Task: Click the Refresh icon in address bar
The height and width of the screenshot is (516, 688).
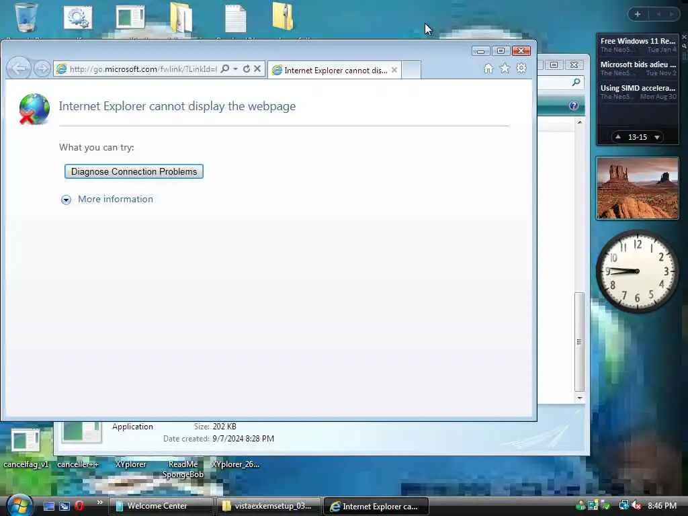Action: [247, 69]
